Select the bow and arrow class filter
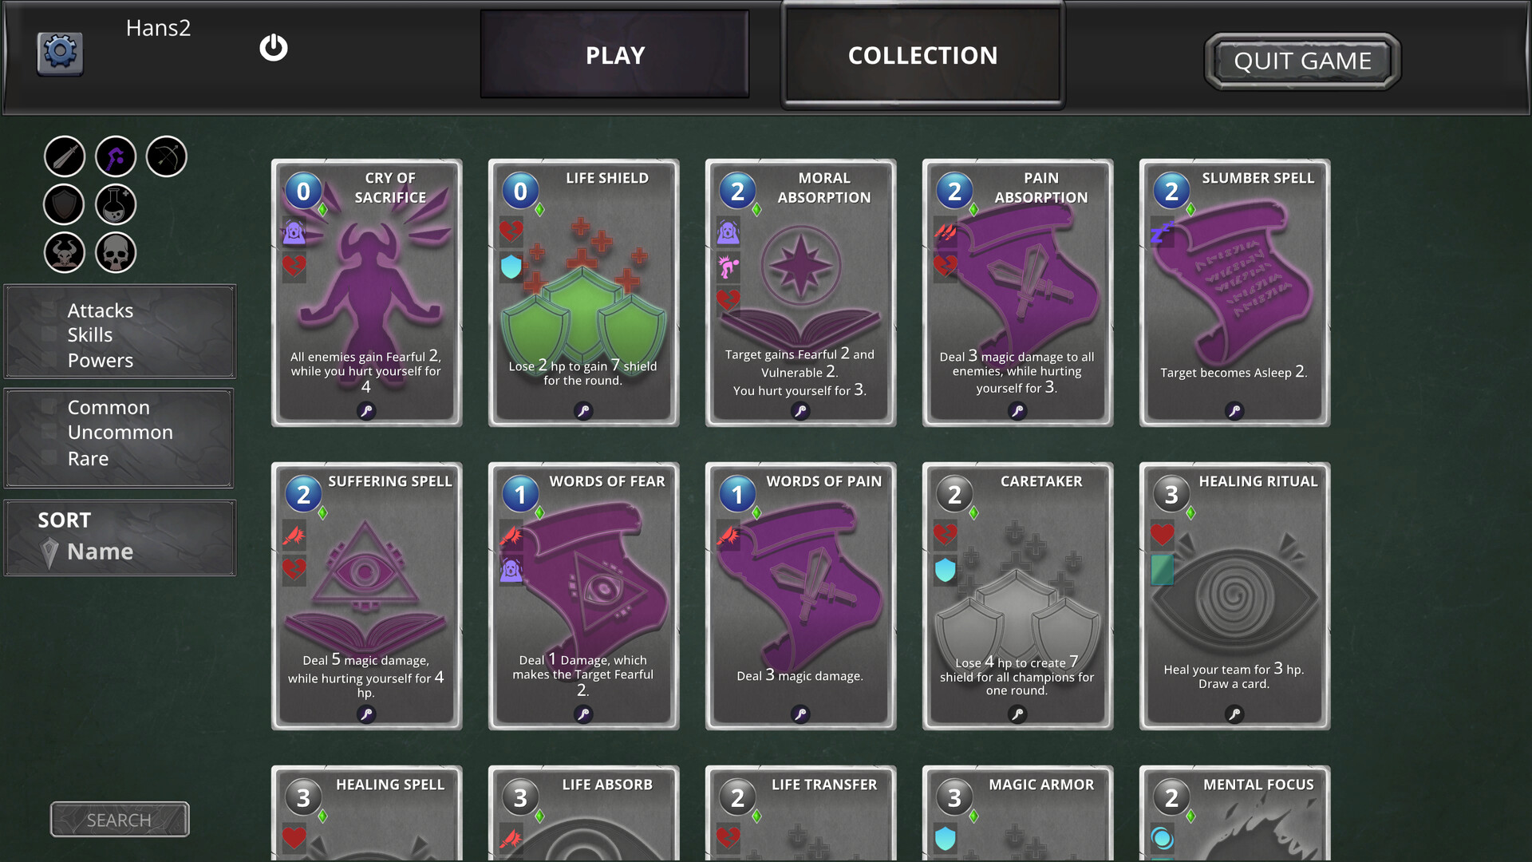 pyautogui.click(x=167, y=156)
